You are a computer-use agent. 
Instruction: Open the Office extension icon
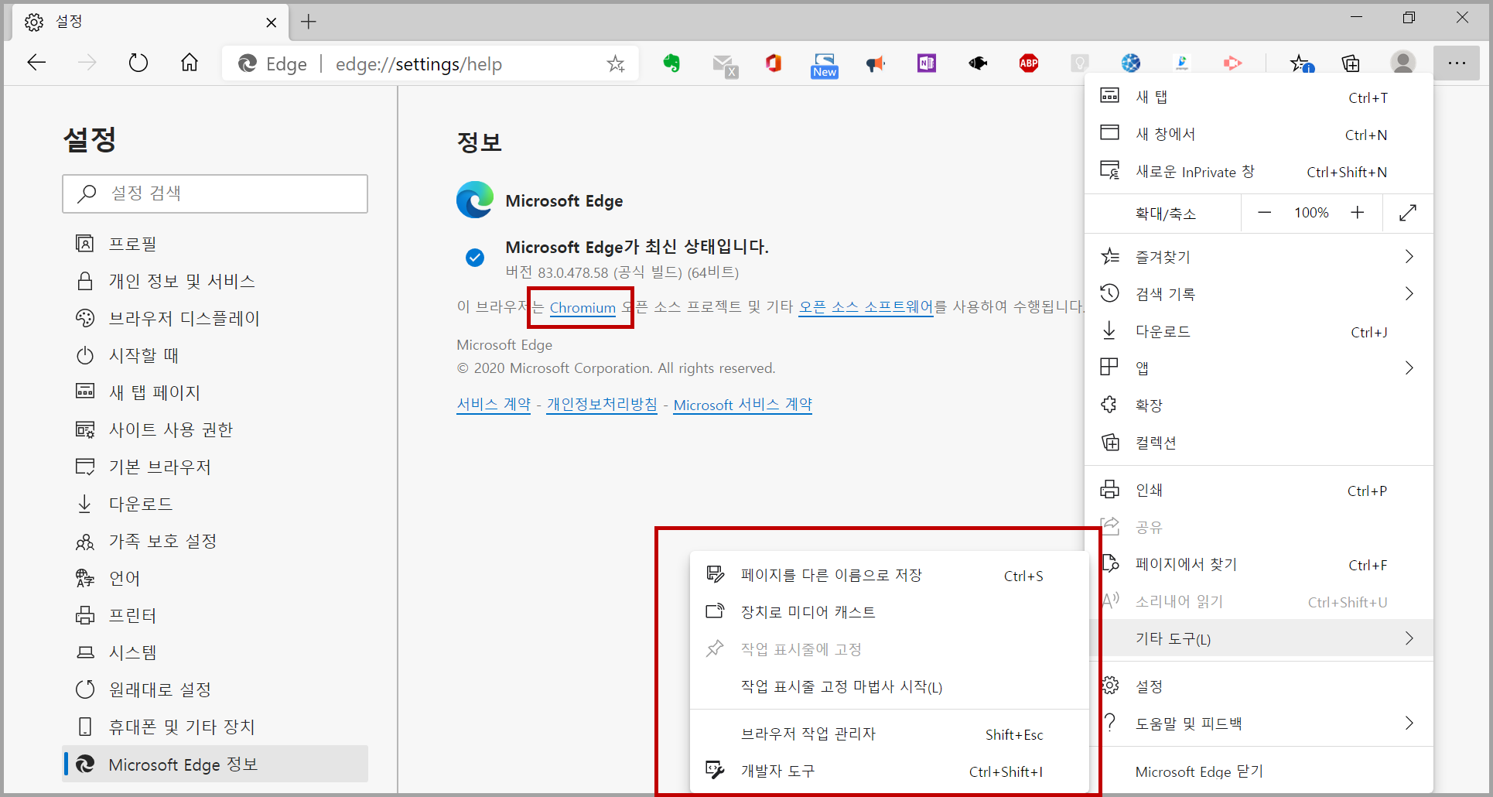click(774, 63)
